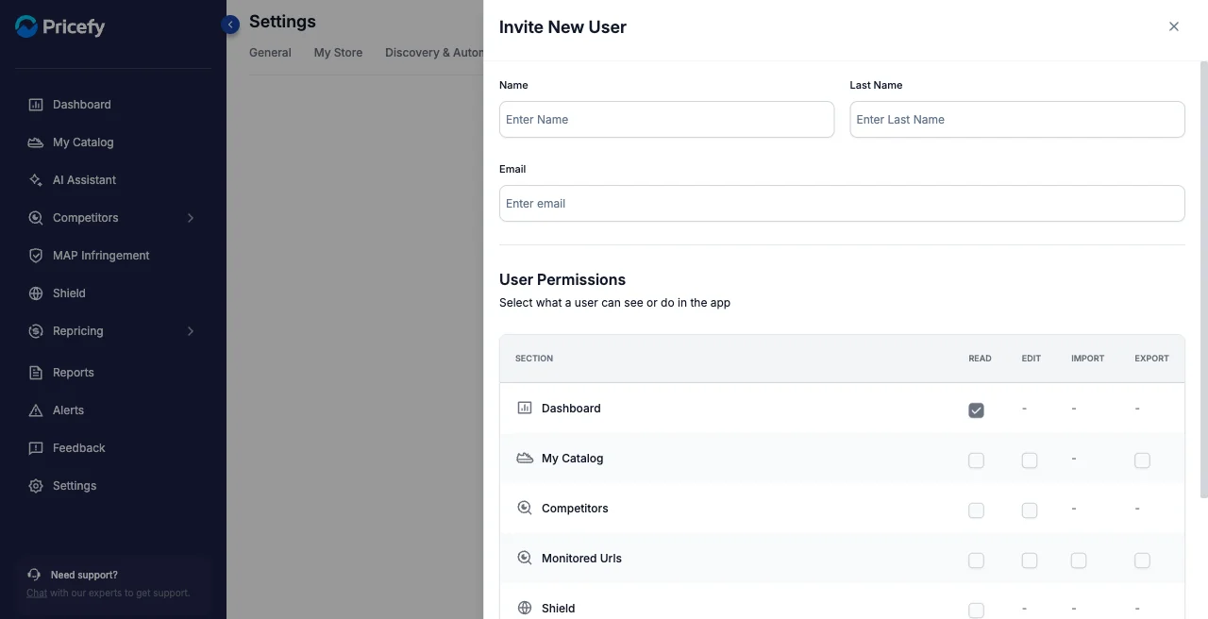Click Dashboard row icon in permissions table
The height and width of the screenshot is (619, 1208).
coord(525,408)
